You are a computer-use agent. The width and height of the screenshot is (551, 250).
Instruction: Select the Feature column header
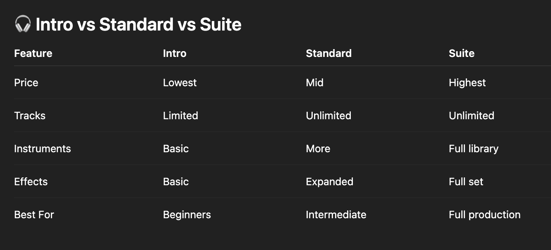[33, 53]
